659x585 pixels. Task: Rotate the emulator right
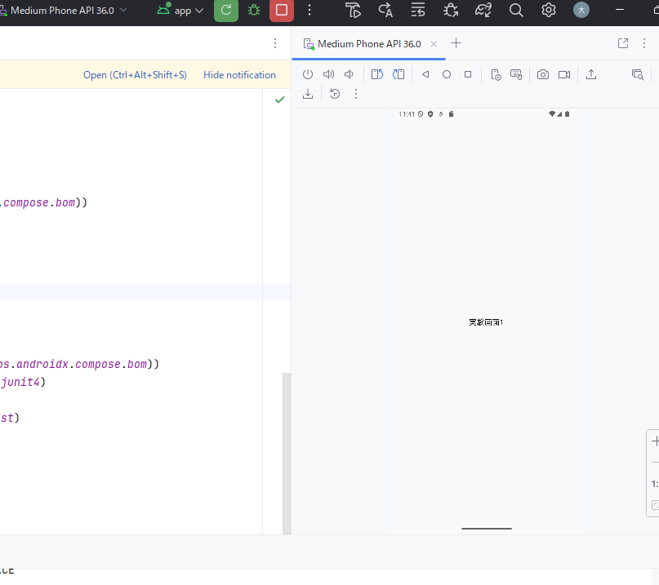pos(399,74)
